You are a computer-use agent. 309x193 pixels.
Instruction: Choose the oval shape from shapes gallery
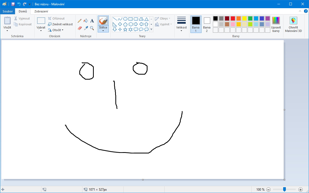pyautogui.click(x=125, y=19)
